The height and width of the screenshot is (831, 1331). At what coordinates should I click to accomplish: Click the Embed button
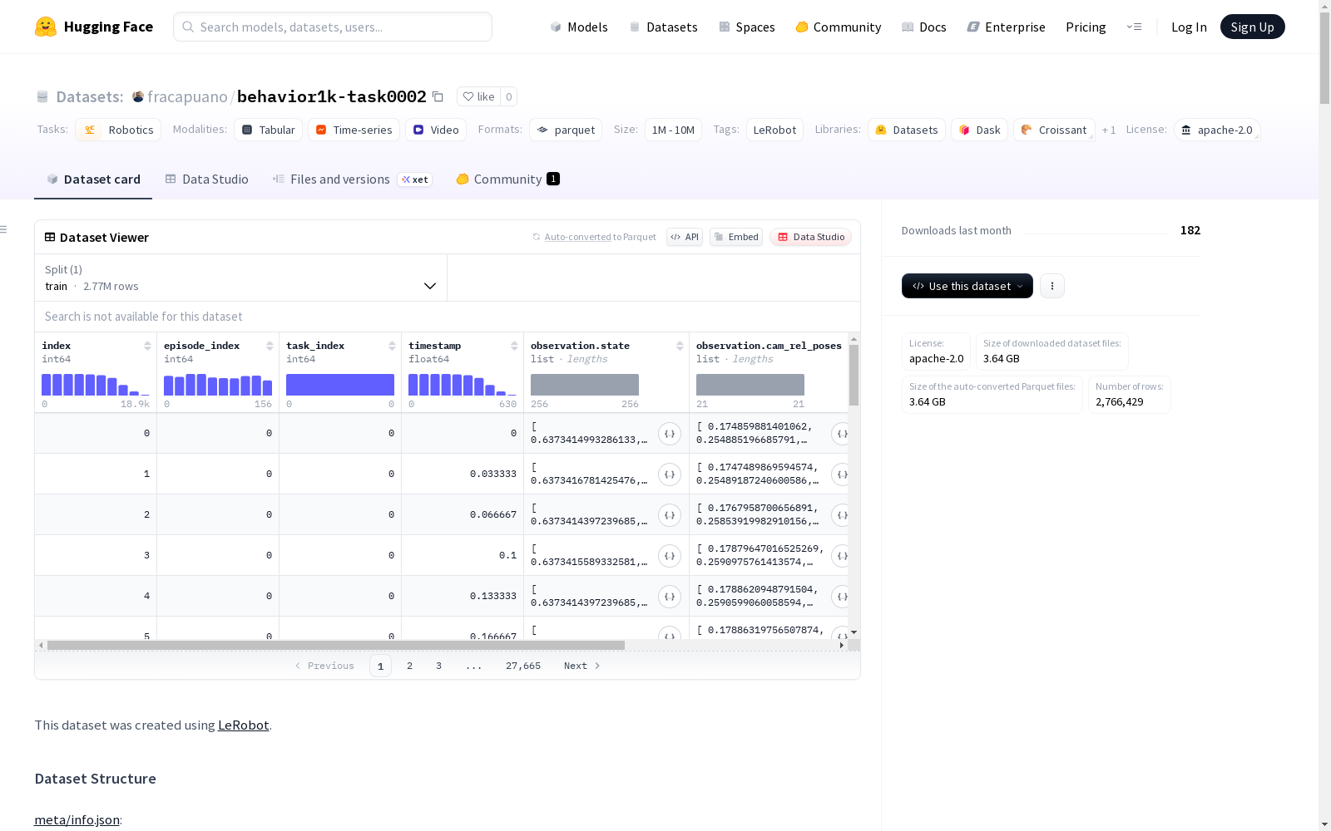click(736, 237)
